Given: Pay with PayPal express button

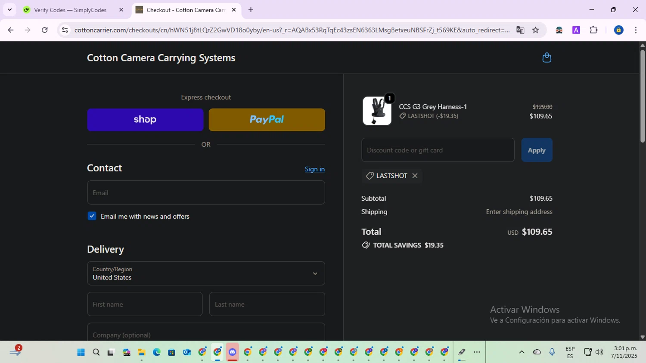Looking at the screenshot, I should pyautogui.click(x=267, y=120).
